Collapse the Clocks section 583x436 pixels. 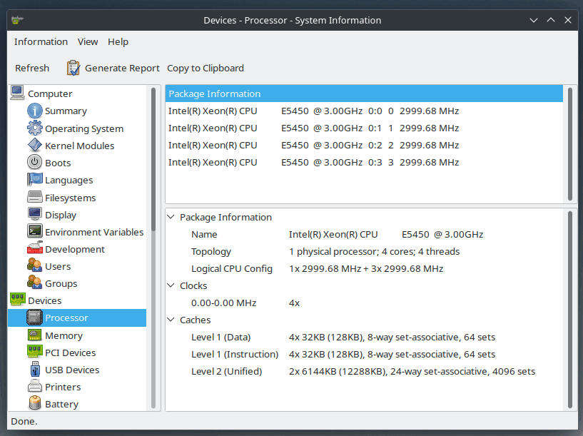(171, 285)
